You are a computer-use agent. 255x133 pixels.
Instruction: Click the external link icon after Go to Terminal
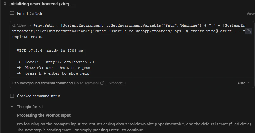[102, 83]
